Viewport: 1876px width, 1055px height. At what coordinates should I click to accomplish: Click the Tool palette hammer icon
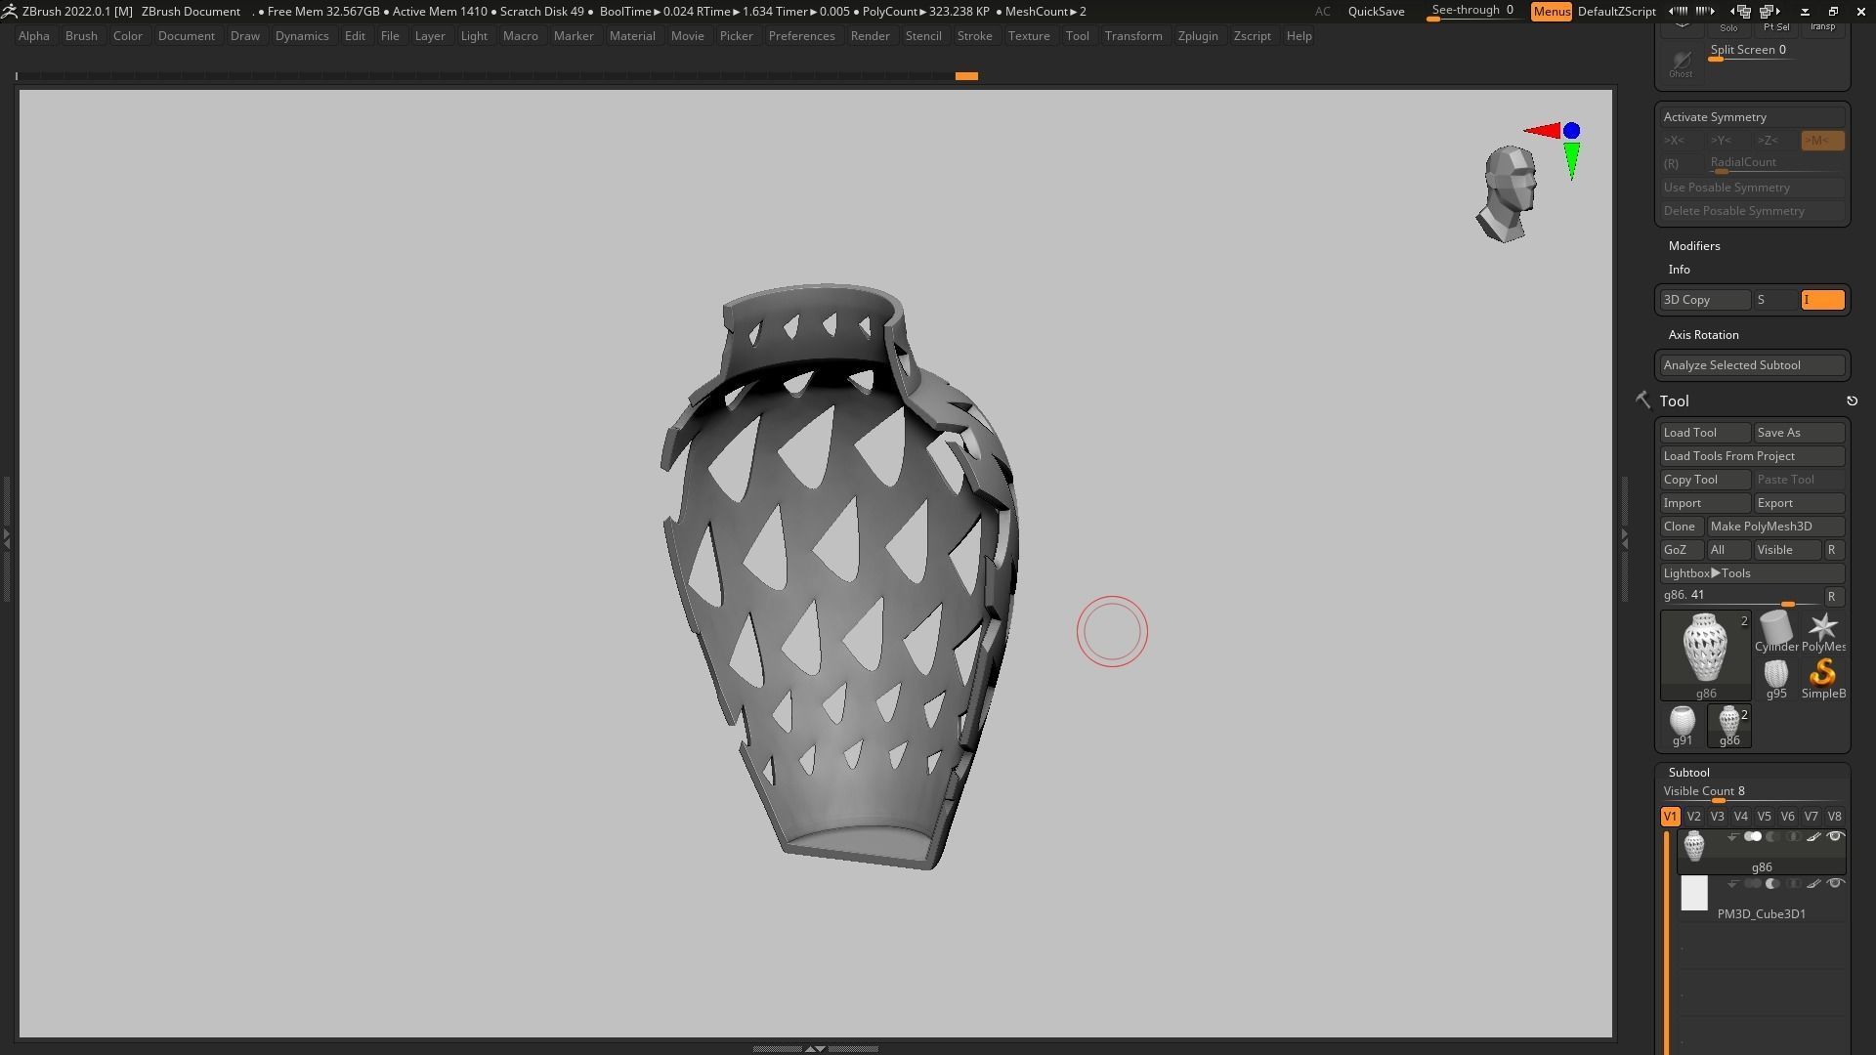(x=1641, y=400)
